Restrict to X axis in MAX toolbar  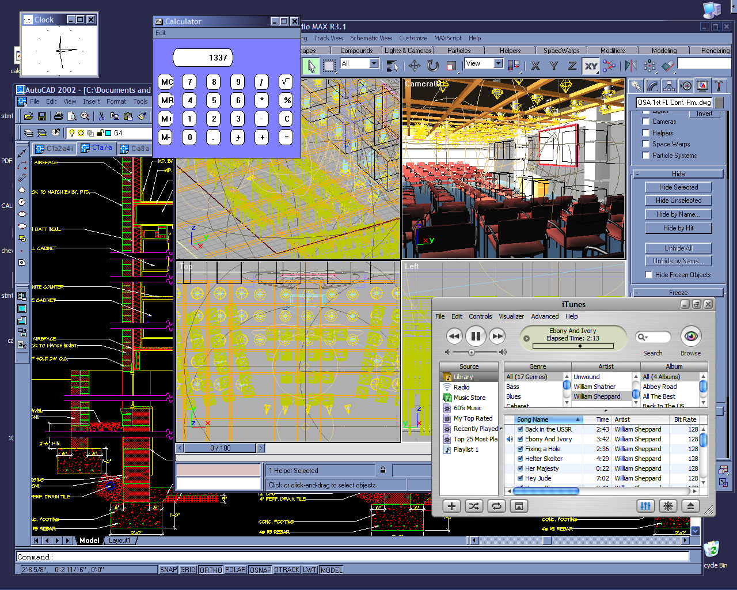535,66
